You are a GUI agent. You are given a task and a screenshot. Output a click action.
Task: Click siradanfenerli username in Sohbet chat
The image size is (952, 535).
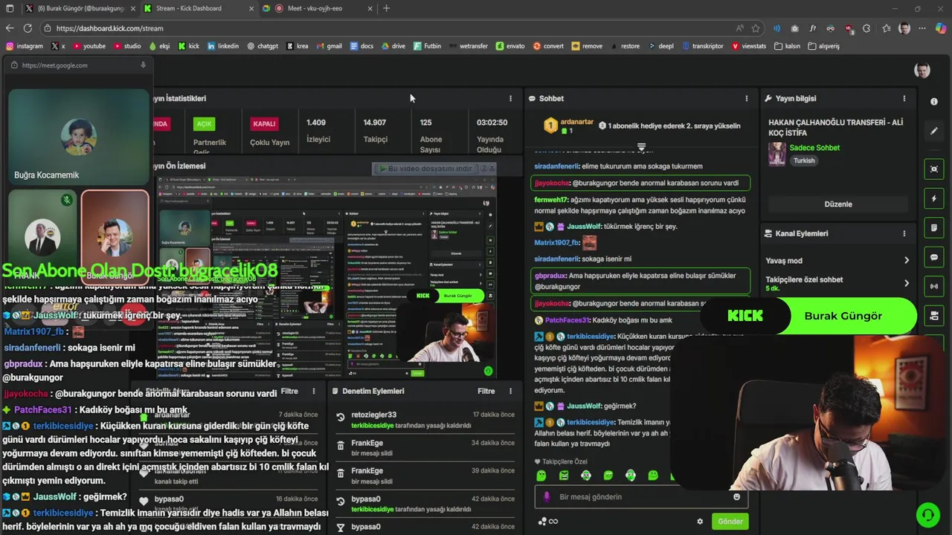(x=556, y=166)
